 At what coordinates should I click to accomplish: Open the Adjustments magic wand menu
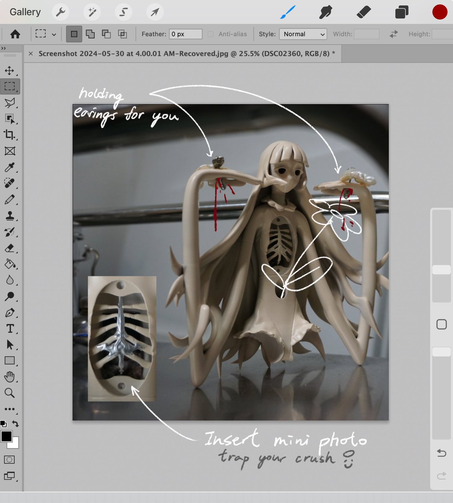(x=92, y=12)
